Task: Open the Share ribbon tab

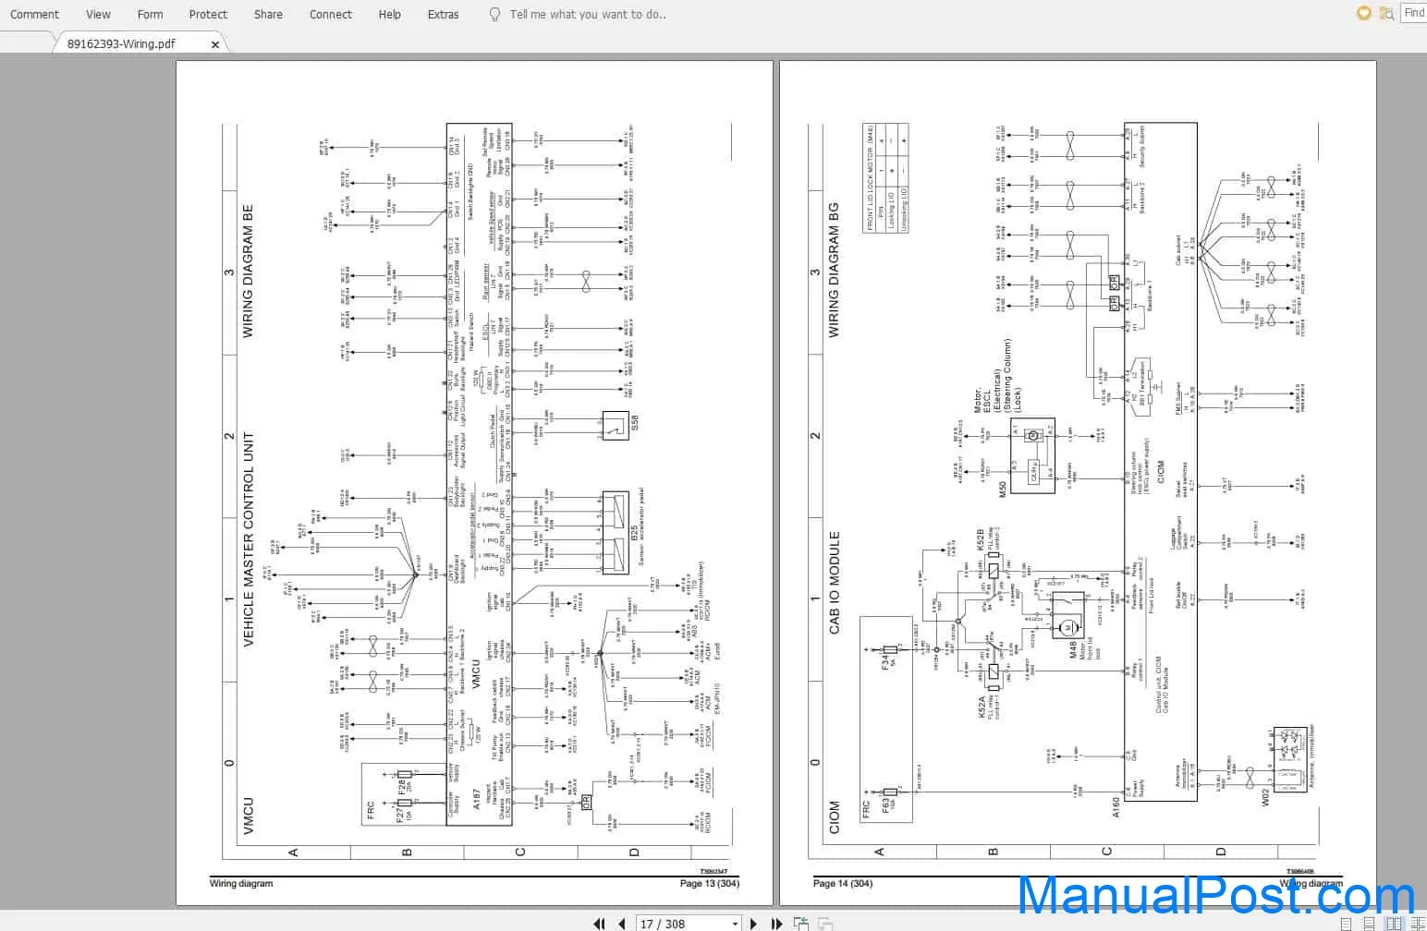Action: click(268, 14)
